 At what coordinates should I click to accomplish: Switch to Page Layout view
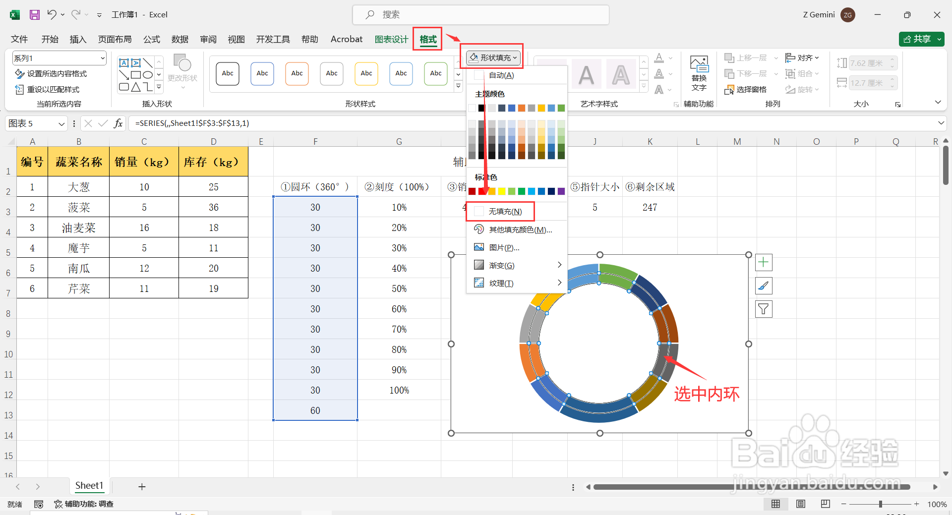pos(800,504)
